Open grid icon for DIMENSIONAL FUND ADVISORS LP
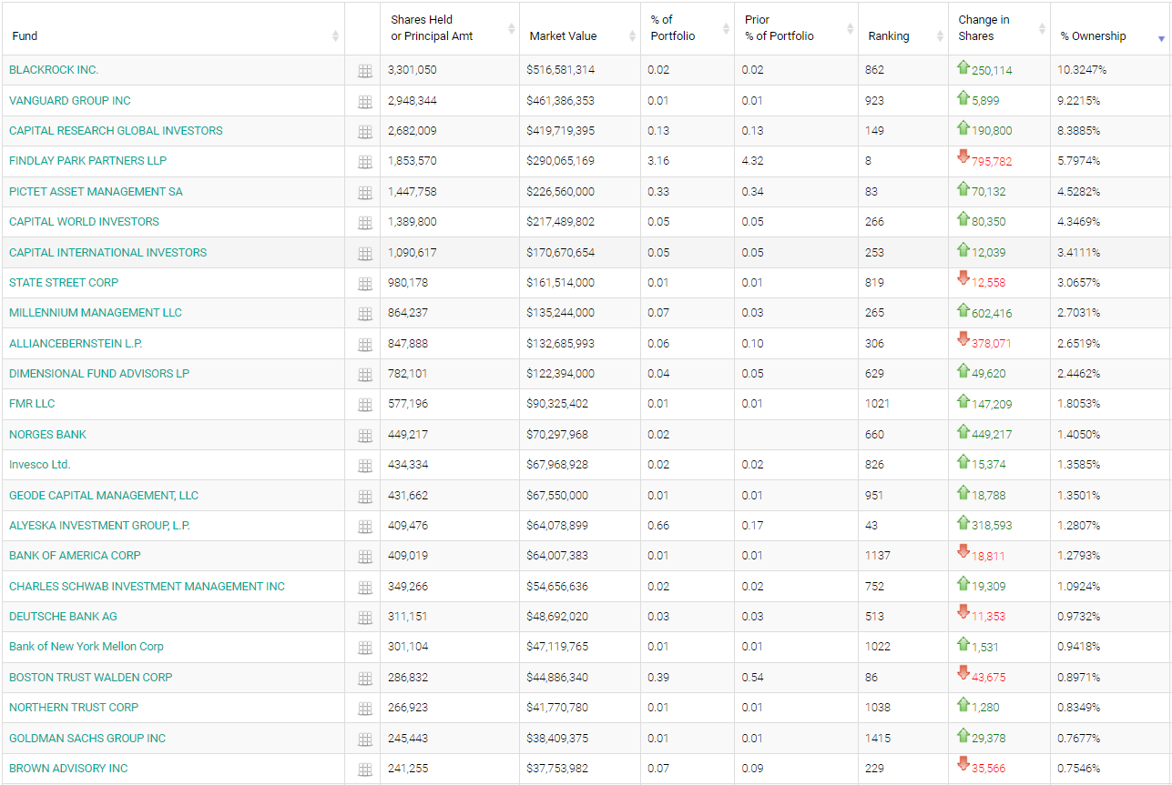This screenshot has height=785, width=1172. 365,375
